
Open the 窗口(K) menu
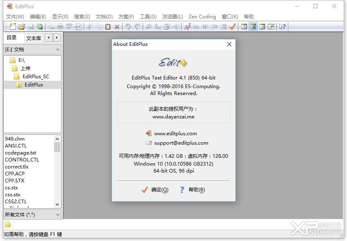pyautogui.click(x=230, y=17)
